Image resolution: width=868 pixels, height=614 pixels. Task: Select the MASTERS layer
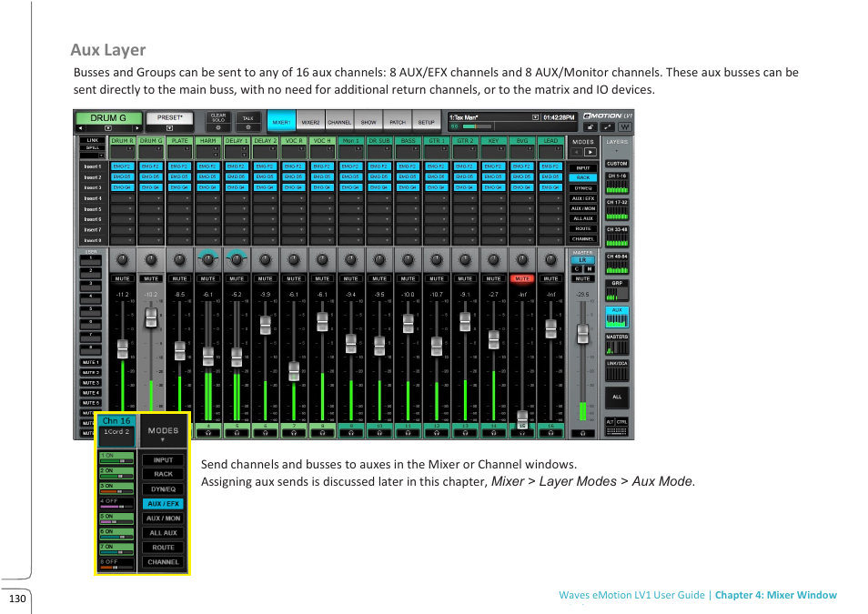[617, 344]
